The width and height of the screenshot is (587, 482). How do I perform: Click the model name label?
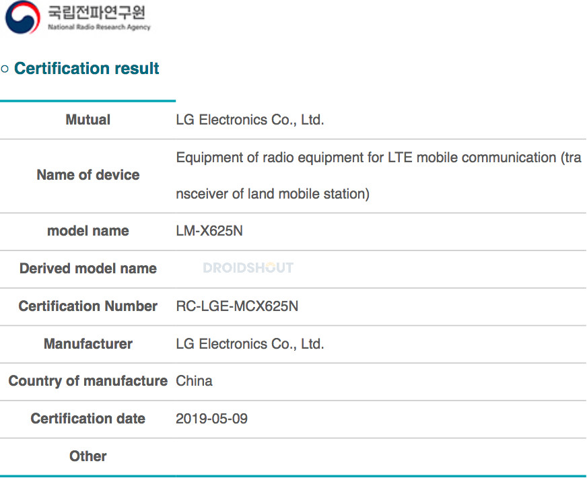[x=88, y=231]
